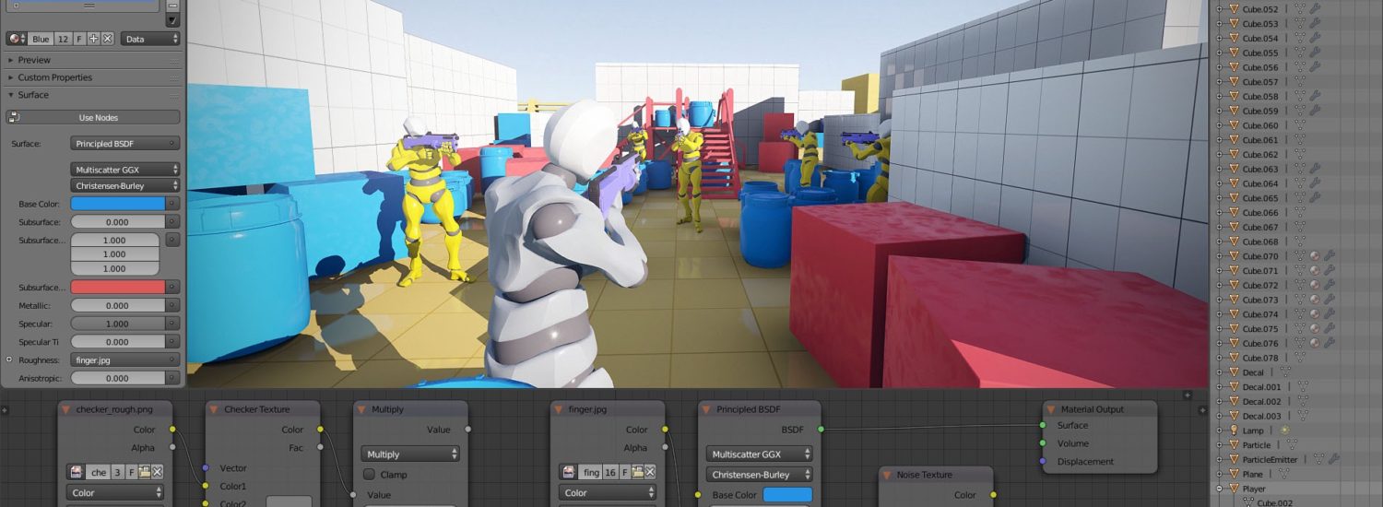1383x507 pixels.
Task: Expand Cube.063 in the outliner
Action: coord(1220,169)
